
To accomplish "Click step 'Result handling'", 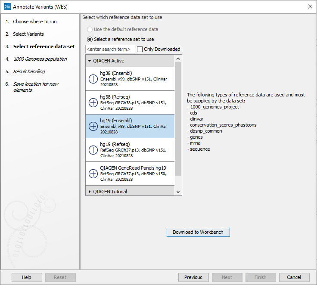I will 29,71.
